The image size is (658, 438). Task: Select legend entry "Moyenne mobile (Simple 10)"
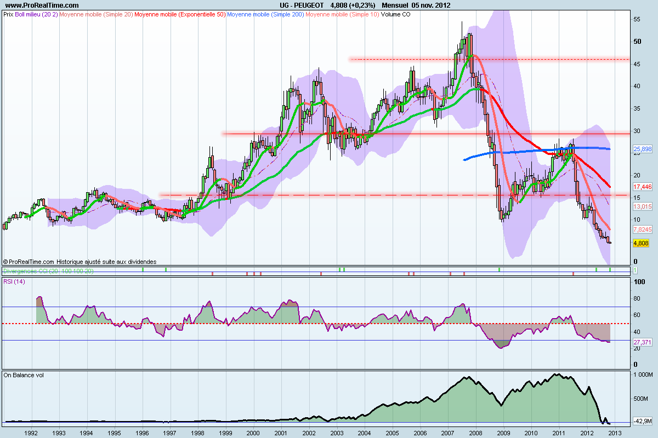click(x=343, y=14)
